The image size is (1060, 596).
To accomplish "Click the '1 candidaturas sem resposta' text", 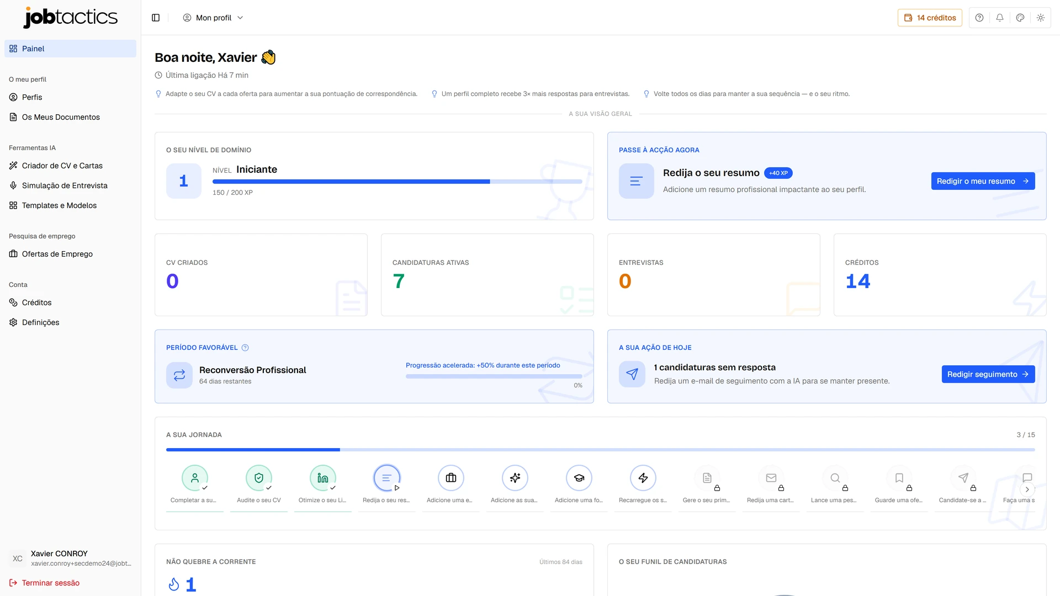I will coord(715,368).
